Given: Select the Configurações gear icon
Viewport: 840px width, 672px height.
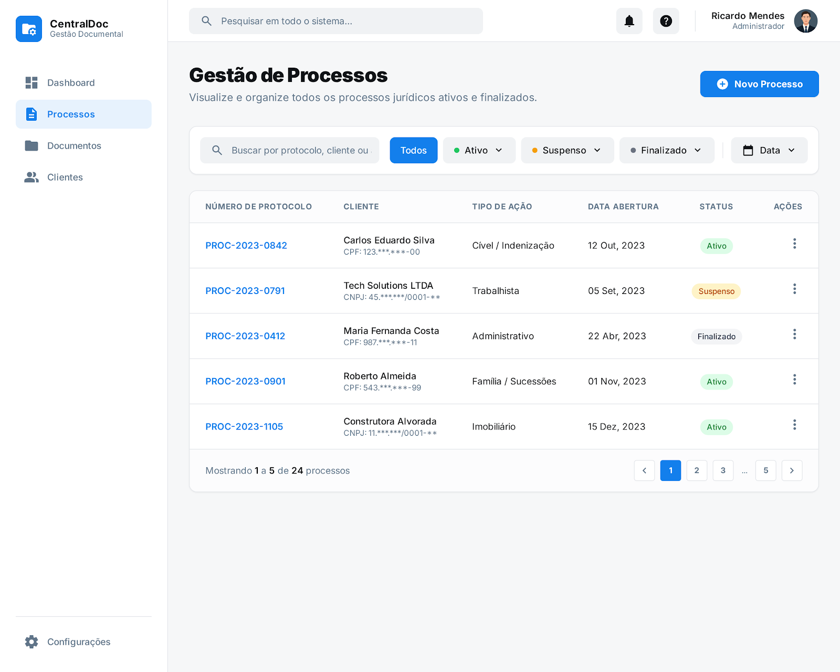Looking at the screenshot, I should [31, 642].
